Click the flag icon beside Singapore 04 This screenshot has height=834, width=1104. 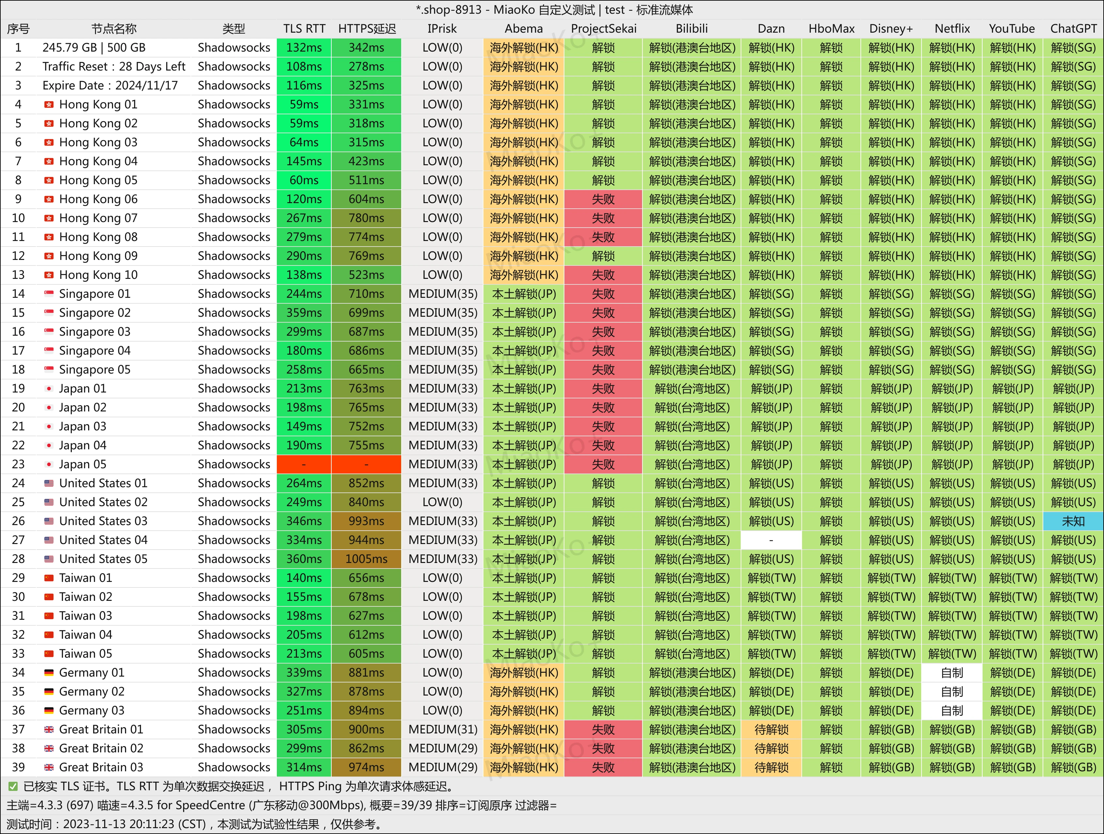[x=49, y=351]
